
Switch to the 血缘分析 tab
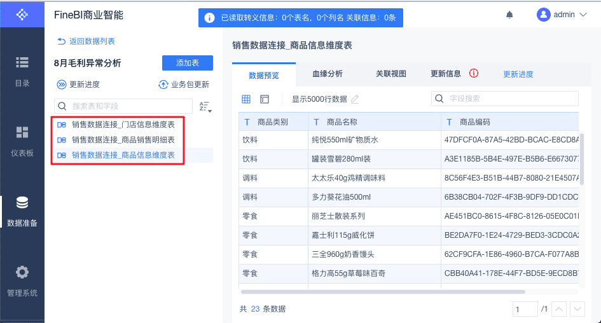click(x=328, y=74)
